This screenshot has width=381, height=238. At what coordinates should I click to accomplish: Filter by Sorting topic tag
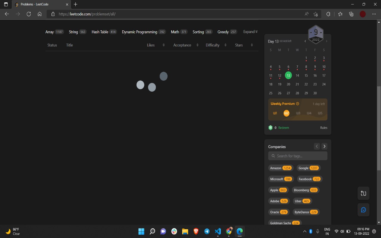point(202,32)
